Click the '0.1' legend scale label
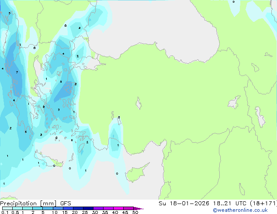 (x=5, y=212)
